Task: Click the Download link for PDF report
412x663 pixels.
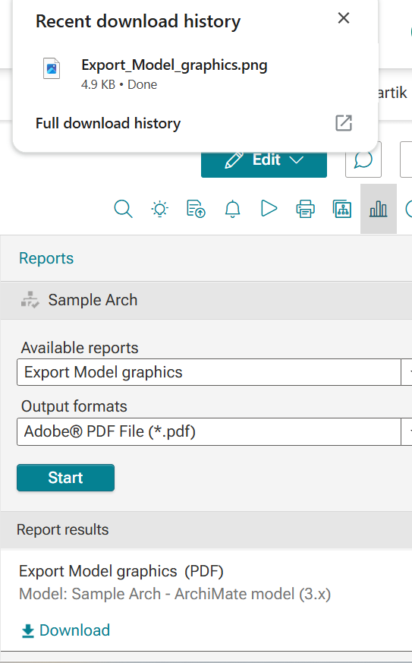Action: [65, 630]
